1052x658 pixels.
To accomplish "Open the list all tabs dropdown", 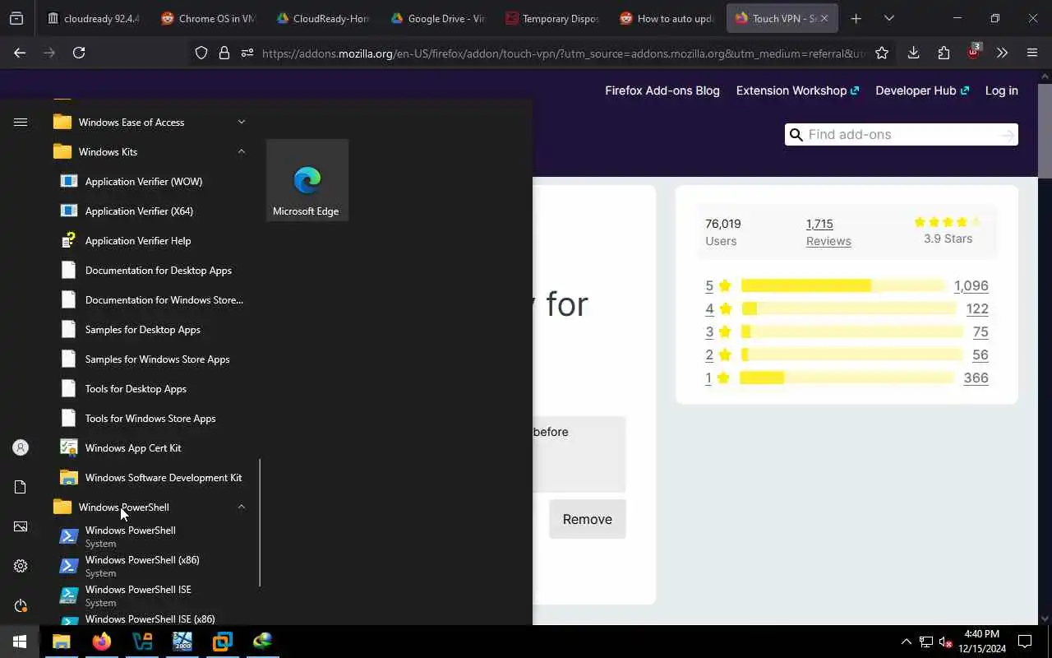I will pos(888,18).
